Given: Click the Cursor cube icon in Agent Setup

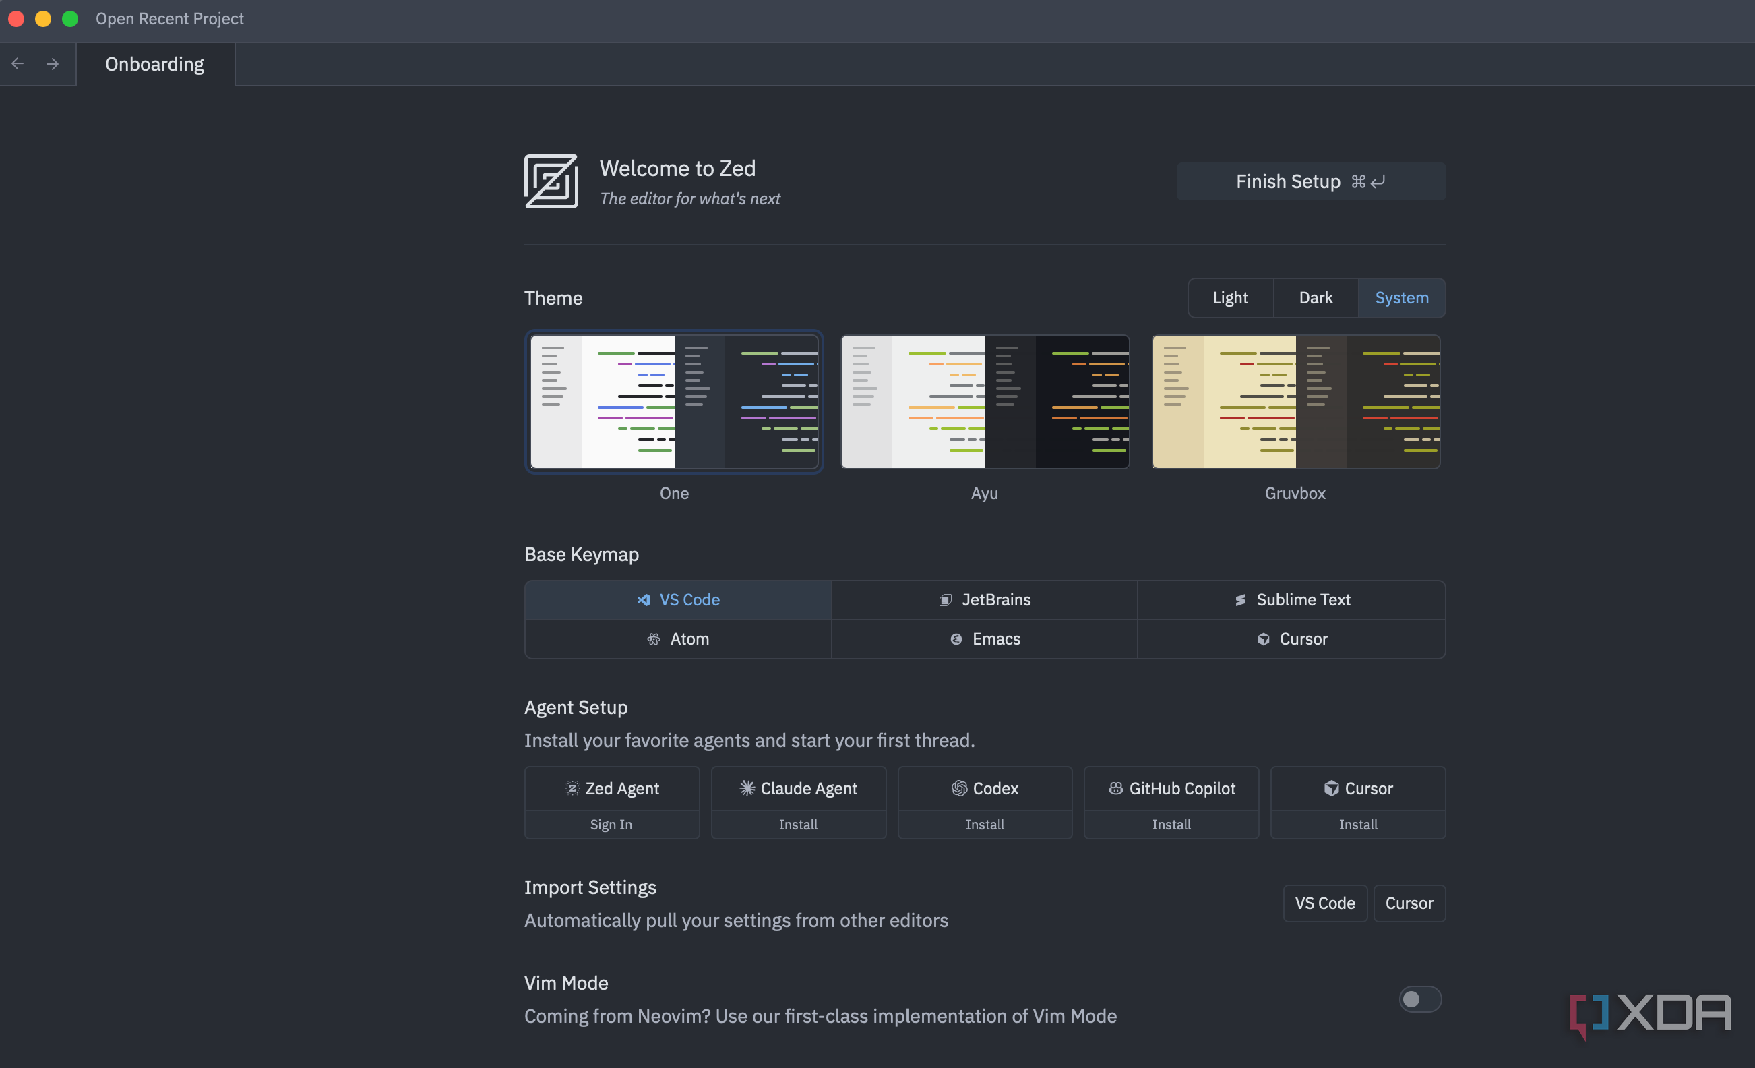Looking at the screenshot, I should point(1330,788).
